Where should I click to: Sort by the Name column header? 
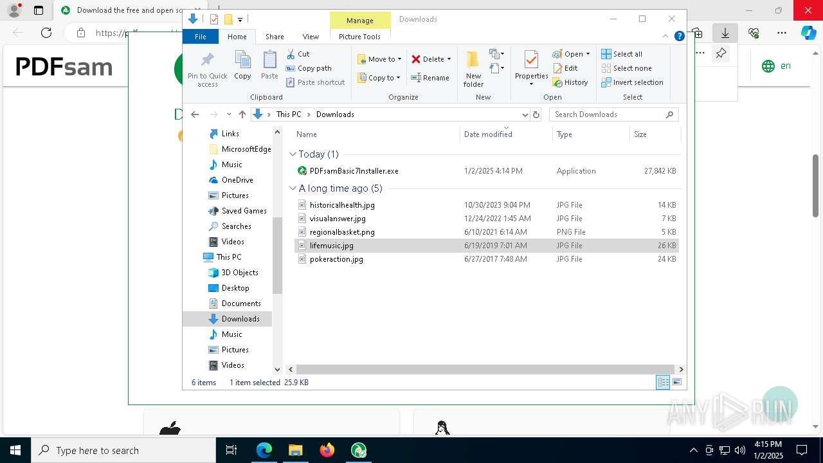376,134
